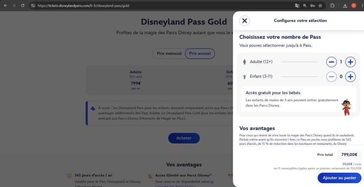Decrease Enfant (3-11) pass count
364x187 pixels.
click(x=331, y=76)
